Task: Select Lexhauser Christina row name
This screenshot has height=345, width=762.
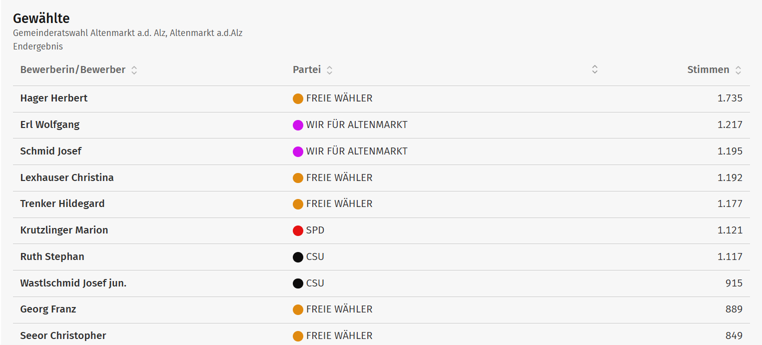Action: (x=67, y=177)
